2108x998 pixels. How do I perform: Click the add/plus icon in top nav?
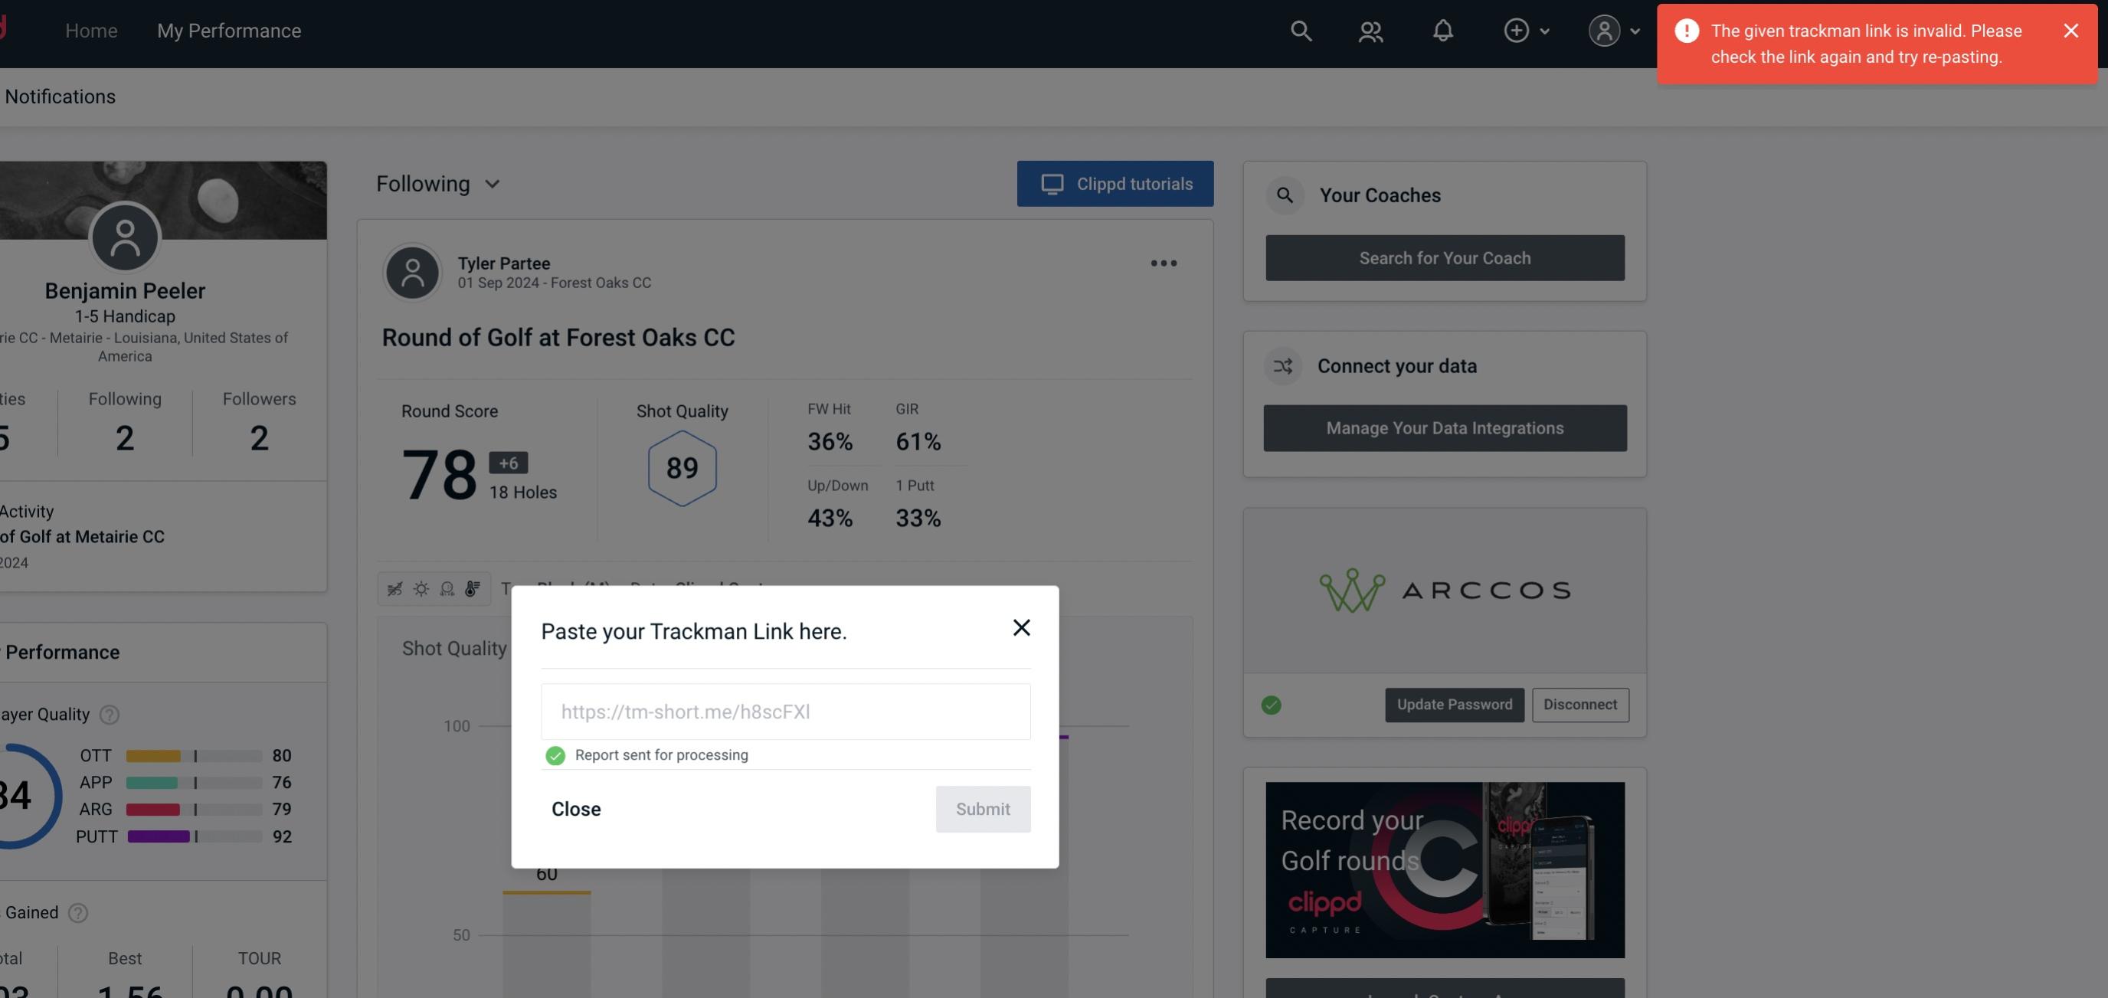[1517, 30]
